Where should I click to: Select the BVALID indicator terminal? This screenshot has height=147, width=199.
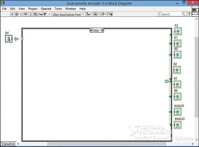[x=177, y=125]
